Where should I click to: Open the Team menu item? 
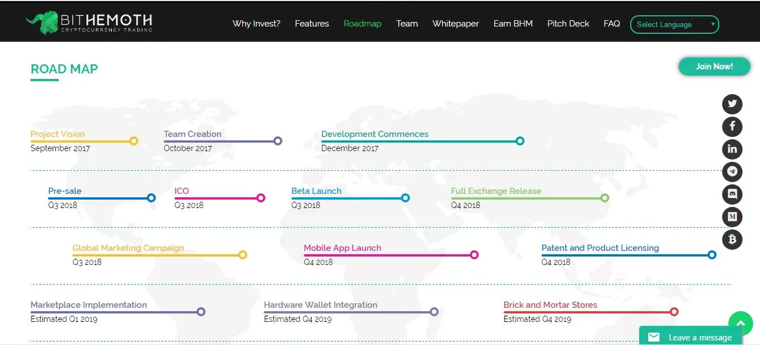click(x=407, y=24)
